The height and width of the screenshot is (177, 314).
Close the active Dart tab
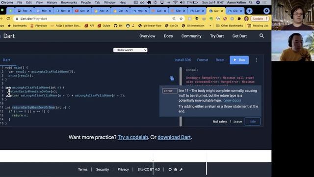point(222,11)
